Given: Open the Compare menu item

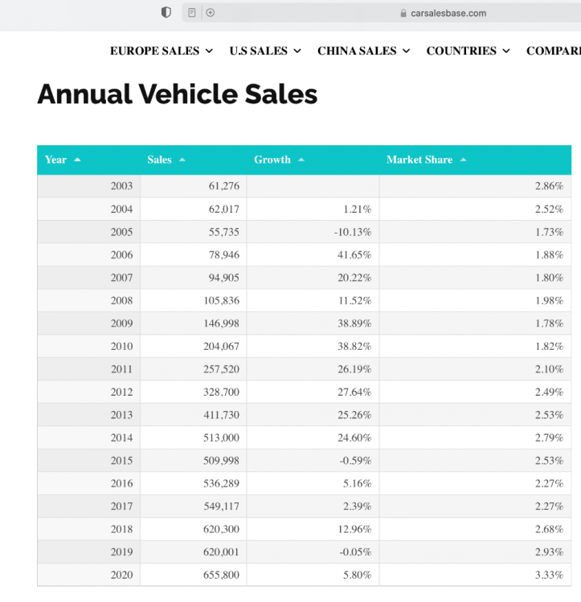Looking at the screenshot, I should pos(553,51).
